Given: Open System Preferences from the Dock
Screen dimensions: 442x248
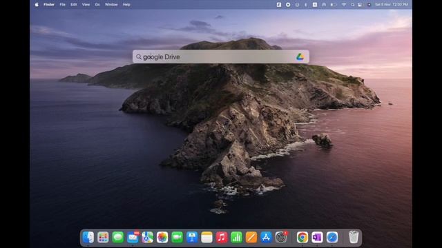Looking at the screenshot, I should pyautogui.click(x=281, y=237).
